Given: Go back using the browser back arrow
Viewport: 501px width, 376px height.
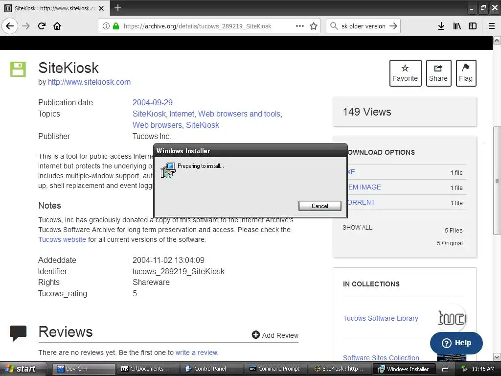Looking at the screenshot, I should (x=10, y=26).
